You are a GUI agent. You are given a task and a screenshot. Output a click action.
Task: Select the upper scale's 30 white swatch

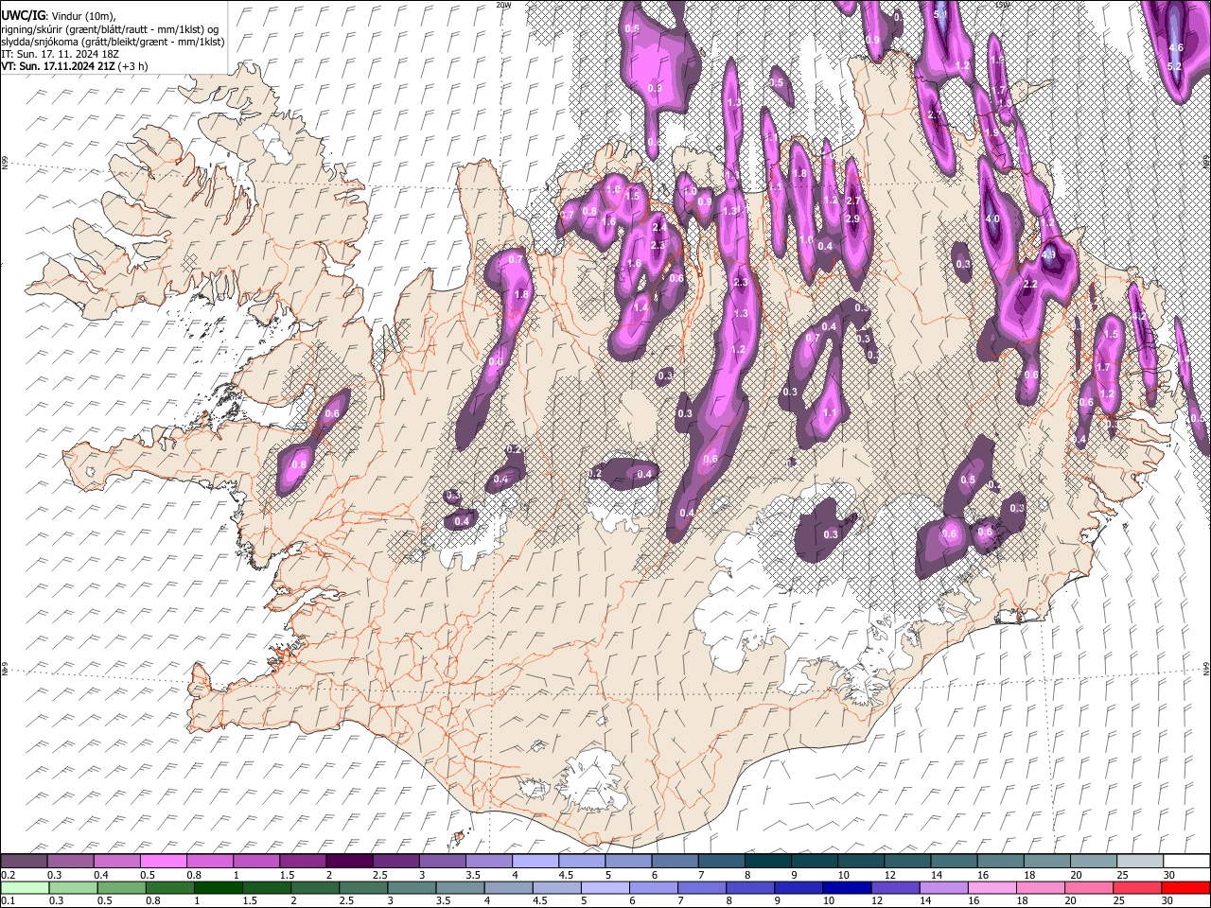(x=1186, y=862)
